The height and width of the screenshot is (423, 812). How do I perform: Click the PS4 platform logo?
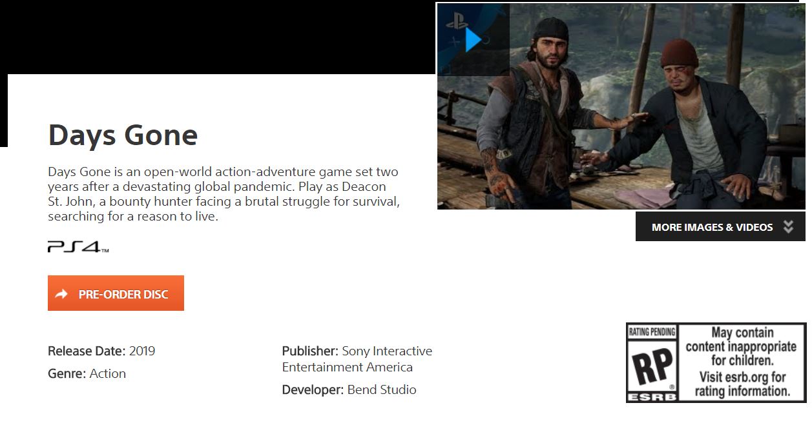click(78, 246)
